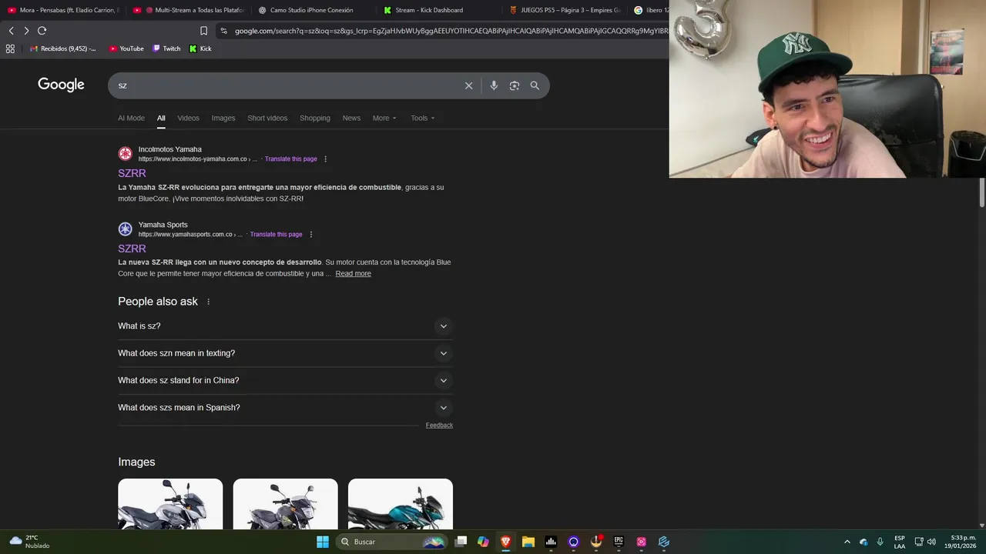Open the Twitch bookmark
The height and width of the screenshot is (554, 986).
tap(166, 48)
